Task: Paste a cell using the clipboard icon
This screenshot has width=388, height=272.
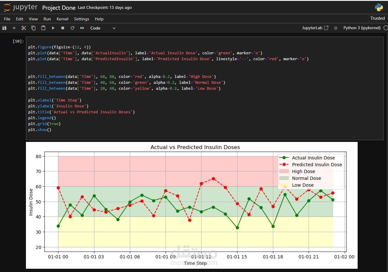Action: click(43, 28)
